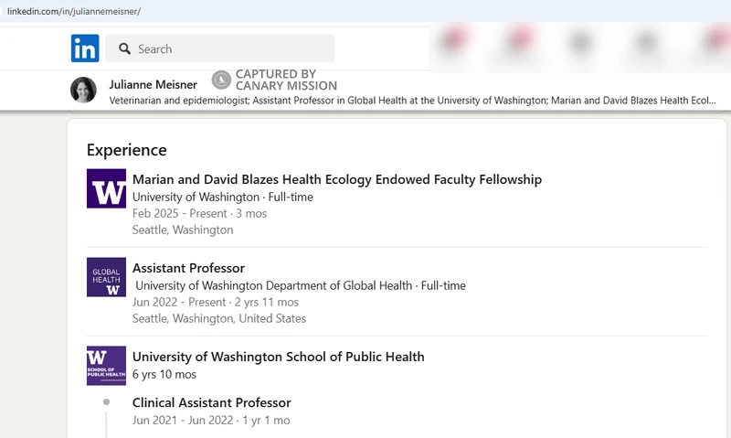Open Global Health department logo
Image resolution: width=731 pixels, height=438 pixels.
(x=106, y=277)
